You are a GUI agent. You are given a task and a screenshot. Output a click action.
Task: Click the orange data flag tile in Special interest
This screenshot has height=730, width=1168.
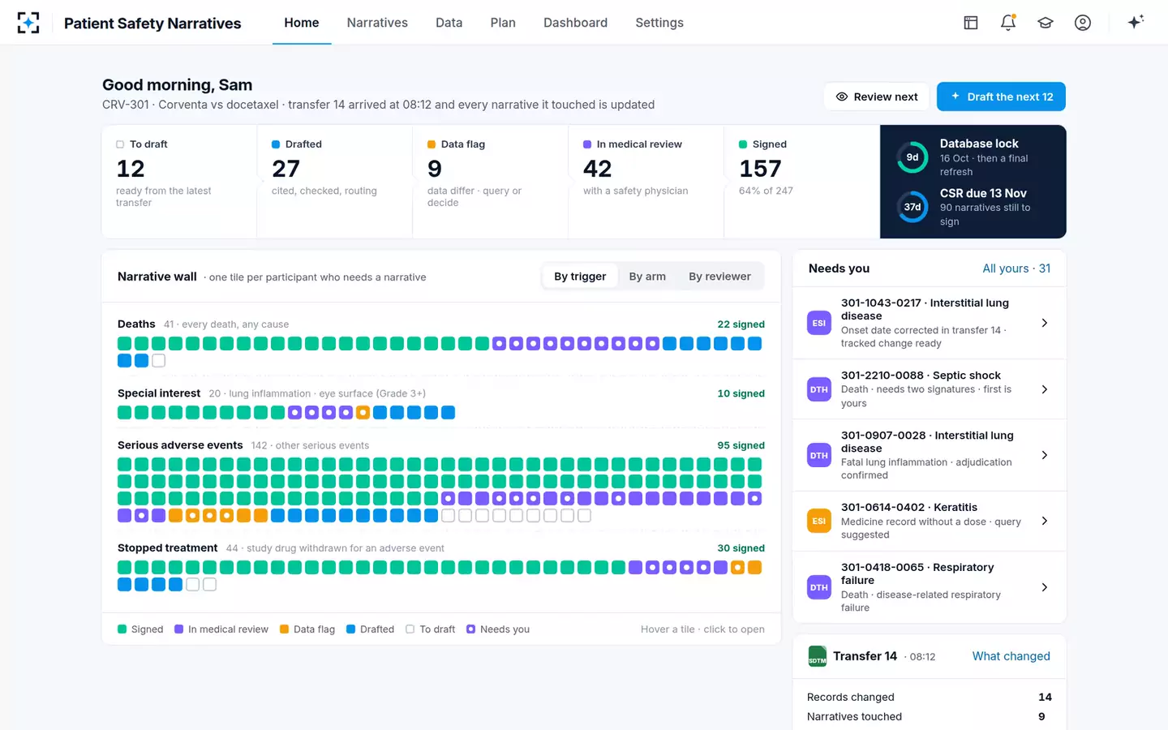[363, 413]
